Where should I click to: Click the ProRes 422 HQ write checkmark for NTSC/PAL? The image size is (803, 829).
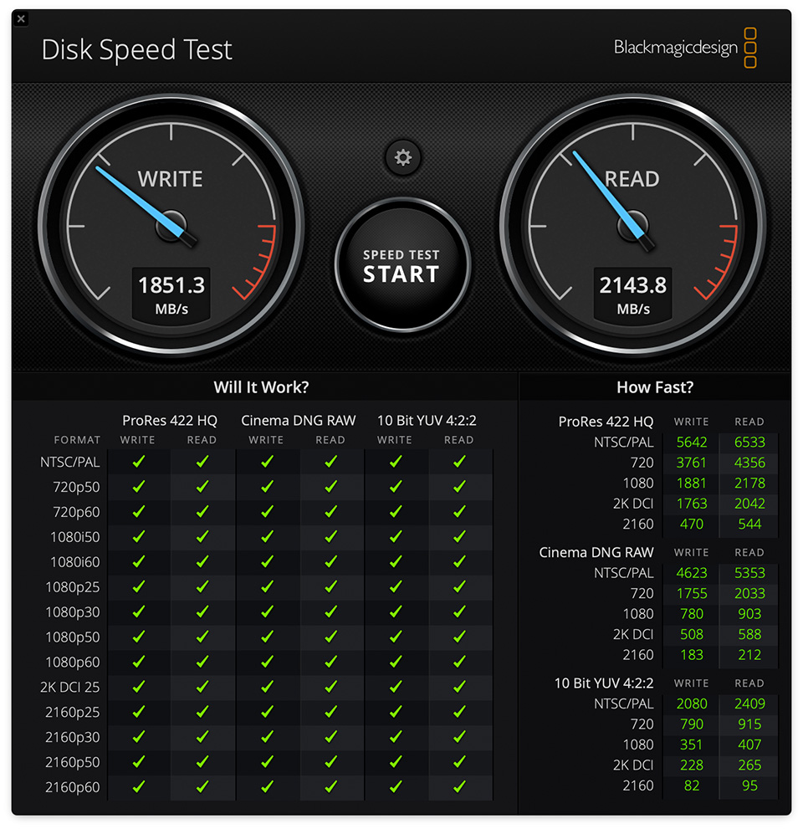tap(139, 461)
